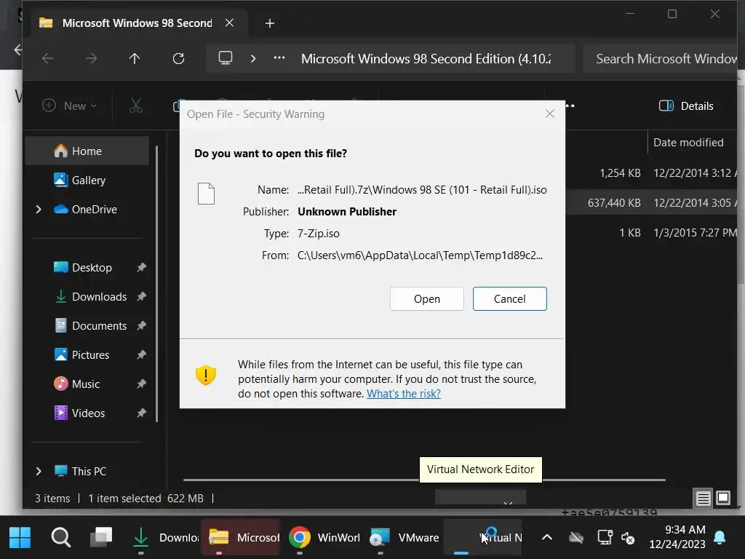Toggle the Details pane
Viewport: 745px width, 559px height.
point(686,106)
